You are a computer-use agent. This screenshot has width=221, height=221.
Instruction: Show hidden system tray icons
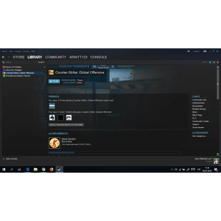pyautogui.click(x=172, y=170)
